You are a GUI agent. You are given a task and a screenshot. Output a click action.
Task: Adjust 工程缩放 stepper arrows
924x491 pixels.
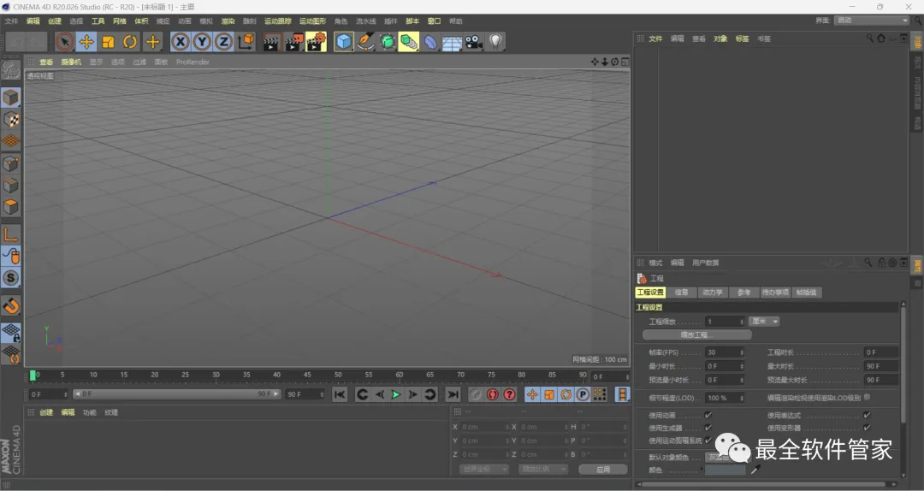click(741, 322)
